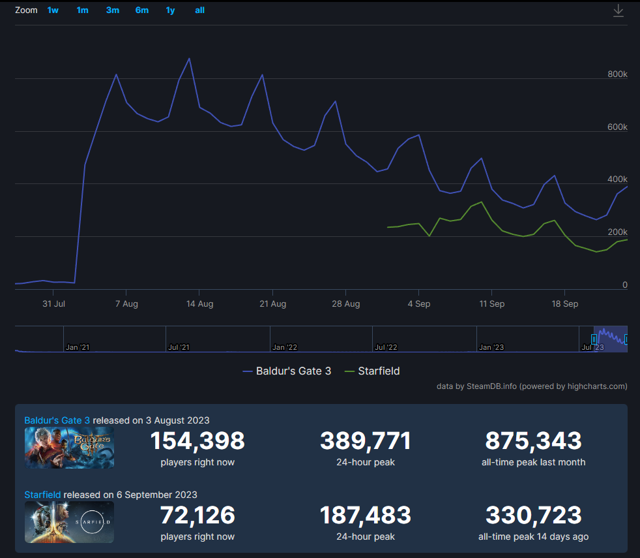The image size is (640, 558).
Task: Click the 389,771 24-hour peak value
Action: point(366,441)
